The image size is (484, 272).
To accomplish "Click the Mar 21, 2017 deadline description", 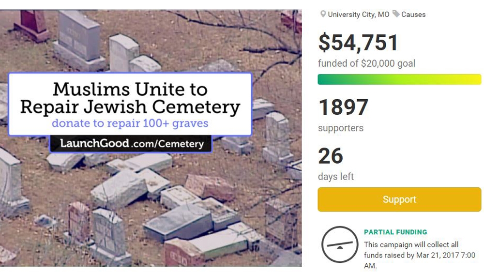I will (419, 255).
